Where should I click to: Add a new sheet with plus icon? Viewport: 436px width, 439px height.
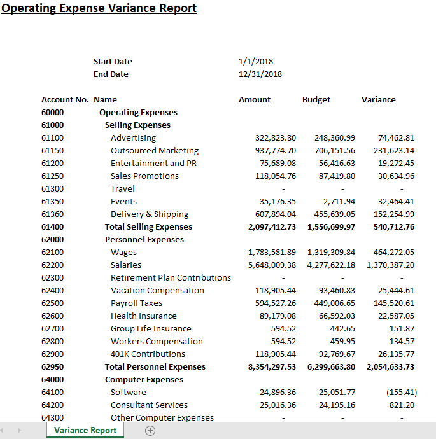point(150,431)
